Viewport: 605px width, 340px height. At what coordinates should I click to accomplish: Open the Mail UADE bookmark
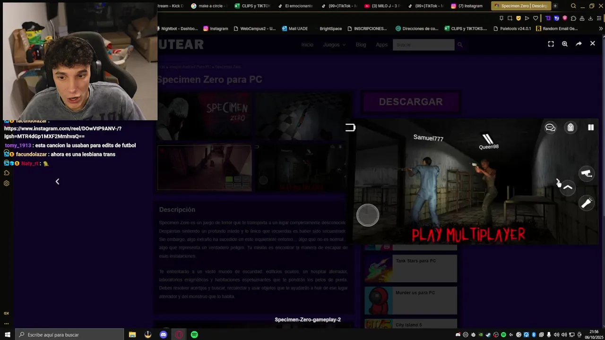294,28
